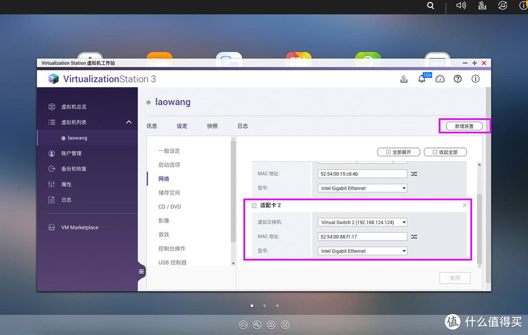Select 一般设定 in settings list
Screen dimensions: 528x335
point(169,151)
